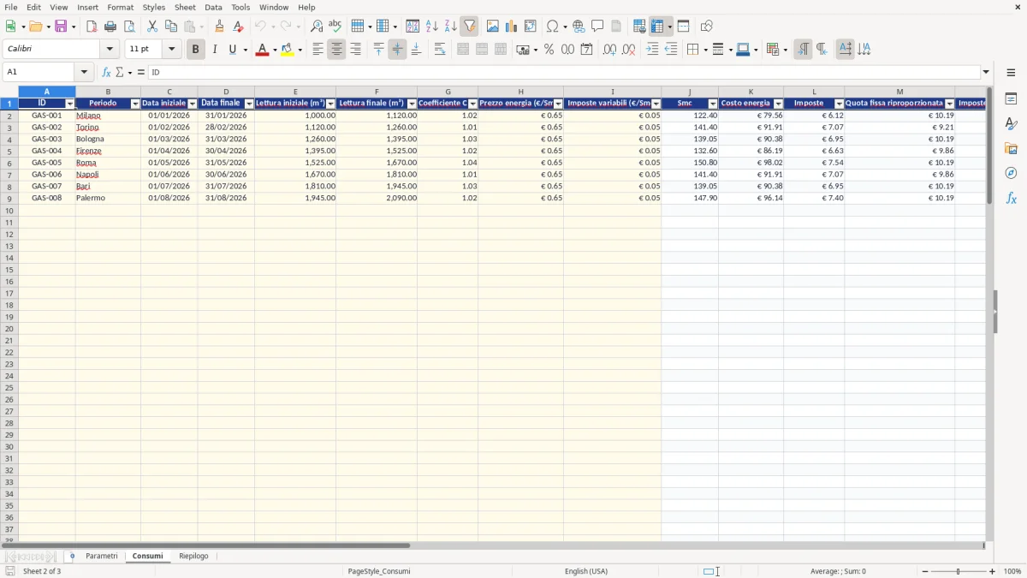Click the Clone Formatting paintbrush icon

pyautogui.click(x=220, y=27)
